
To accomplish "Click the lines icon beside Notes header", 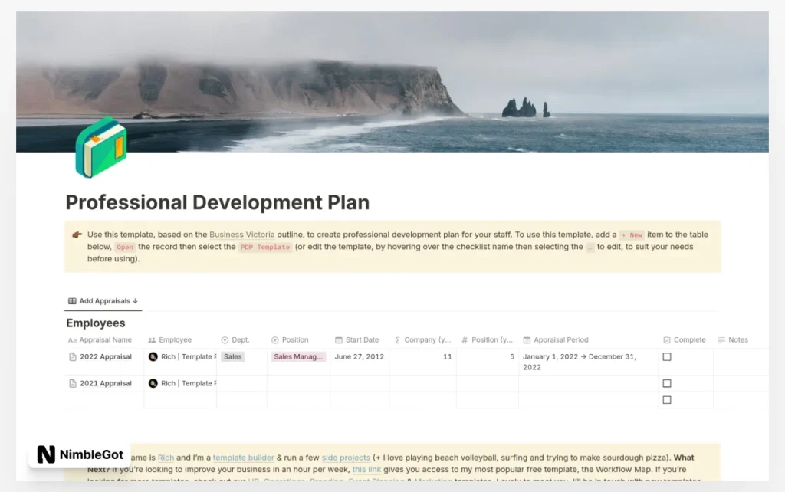I will click(721, 339).
